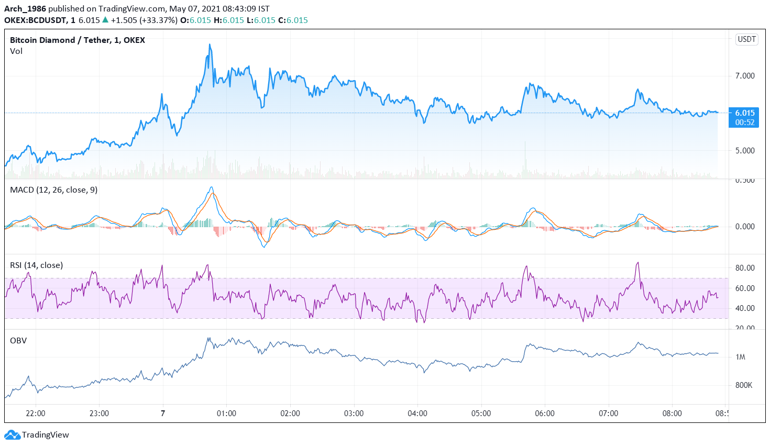The image size is (770, 447).
Task: Click the 7 date marker on the time axis
Action: point(162,413)
